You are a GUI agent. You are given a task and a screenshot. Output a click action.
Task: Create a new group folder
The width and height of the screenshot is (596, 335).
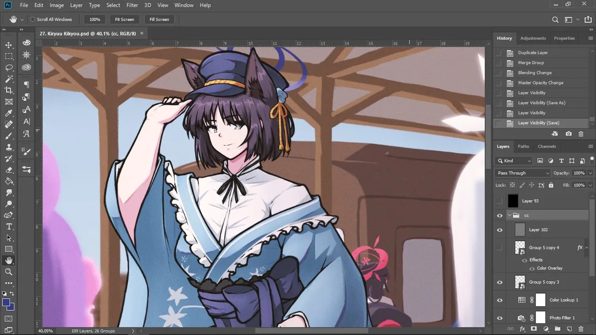558,329
